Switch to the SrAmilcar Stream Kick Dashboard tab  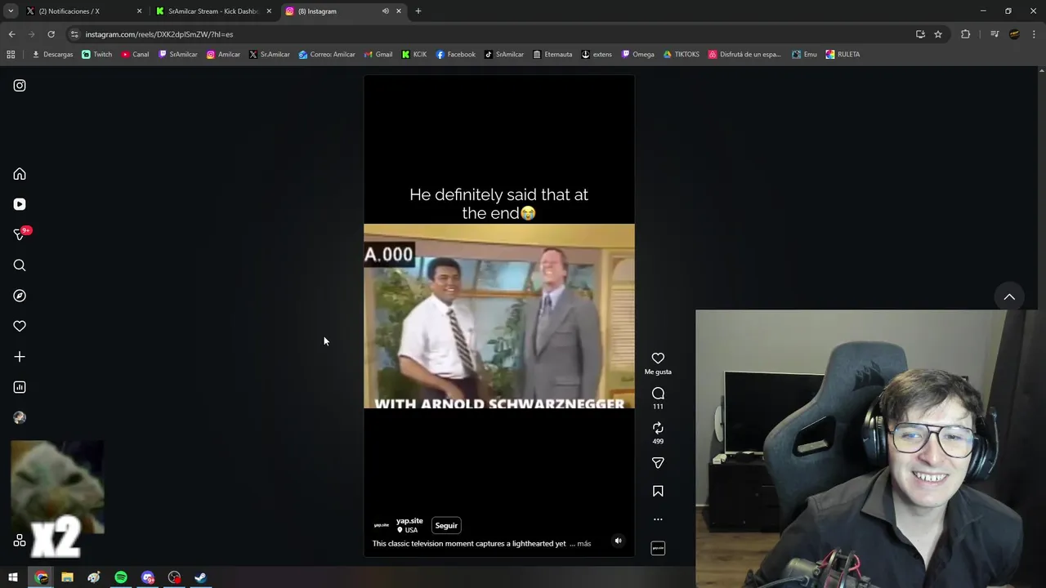pyautogui.click(x=212, y=11)
